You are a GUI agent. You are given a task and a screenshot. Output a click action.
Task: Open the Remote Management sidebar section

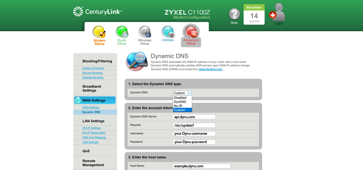point(93,163)
